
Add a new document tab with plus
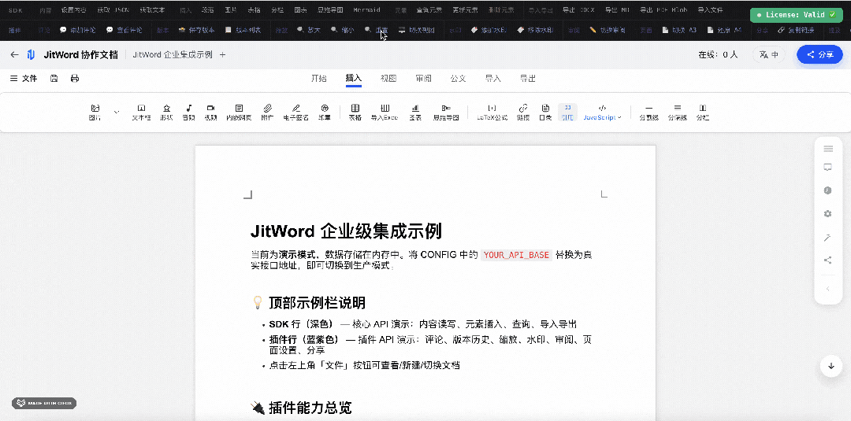click(x=222, y=55)
